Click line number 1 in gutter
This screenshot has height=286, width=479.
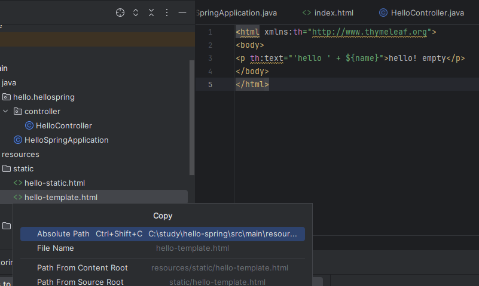[210, 32]
